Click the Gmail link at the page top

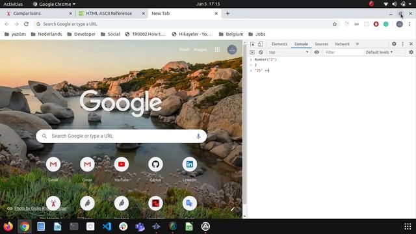pyautogui.click(x=184, y=49)
